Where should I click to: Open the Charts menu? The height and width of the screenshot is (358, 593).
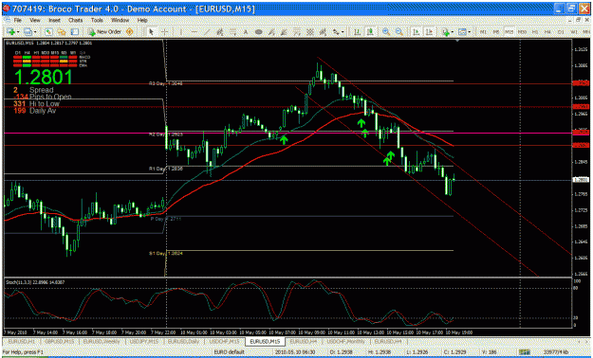coord(76,20)
